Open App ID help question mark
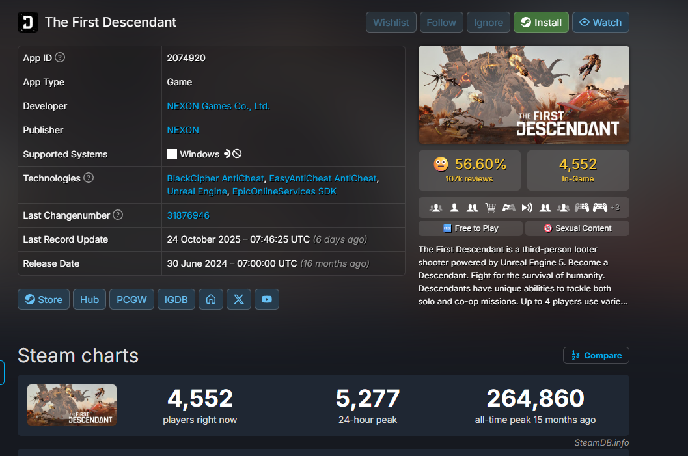The height and width of the screenshot is (456, 688). click(60, 57)
